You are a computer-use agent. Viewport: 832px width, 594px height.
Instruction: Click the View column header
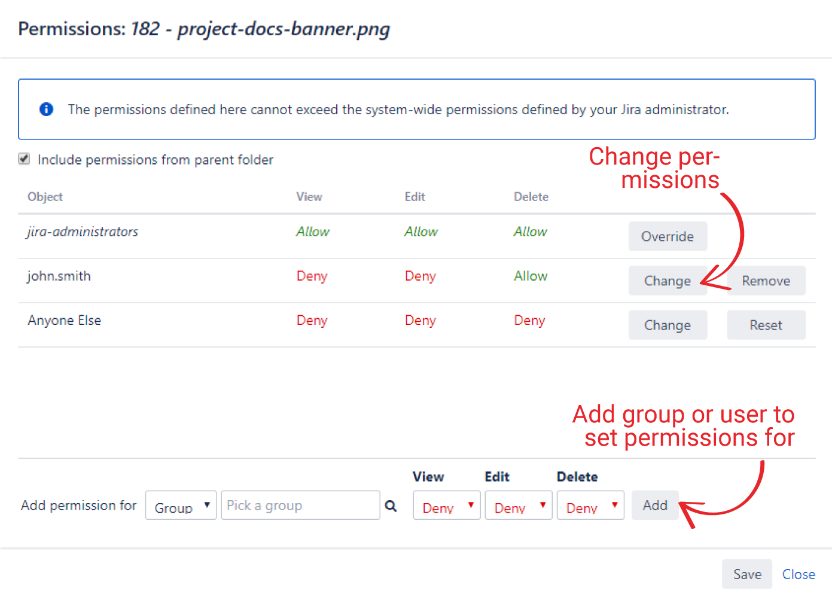tap(309, 196)
